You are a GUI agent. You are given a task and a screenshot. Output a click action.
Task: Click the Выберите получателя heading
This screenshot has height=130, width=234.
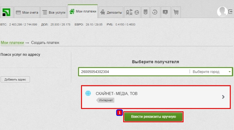(155, 62)
